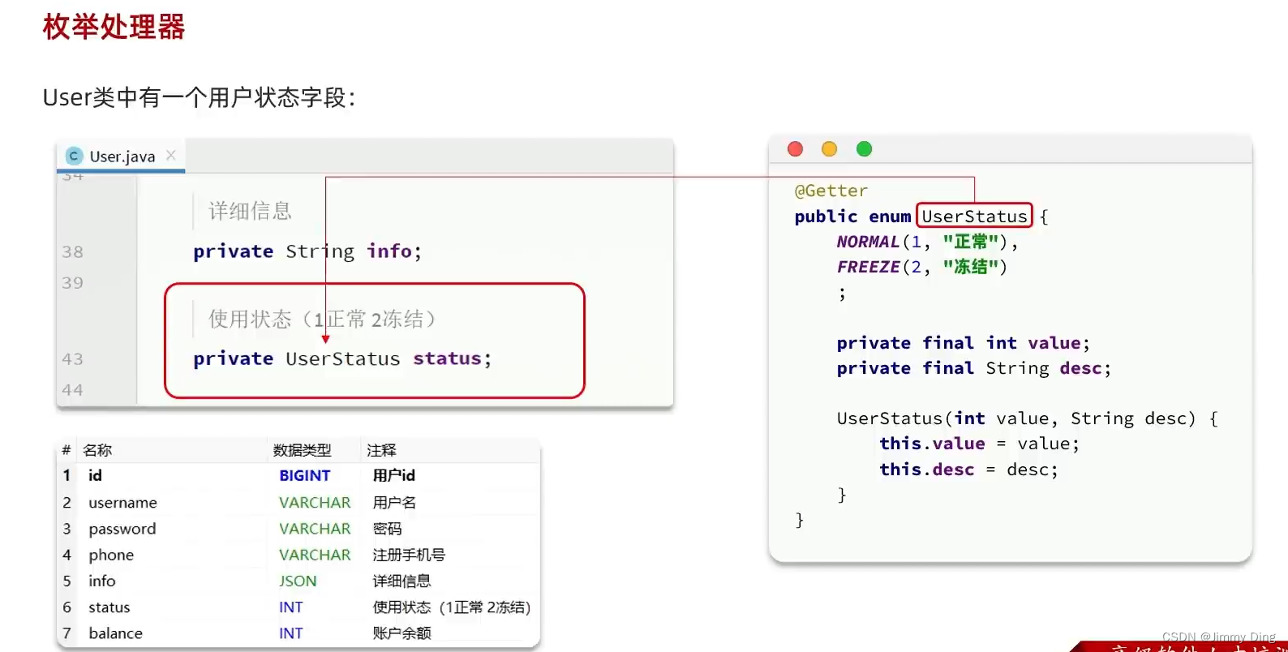
Task: Click the 注册手机号 comment cell
Action: 409,555
